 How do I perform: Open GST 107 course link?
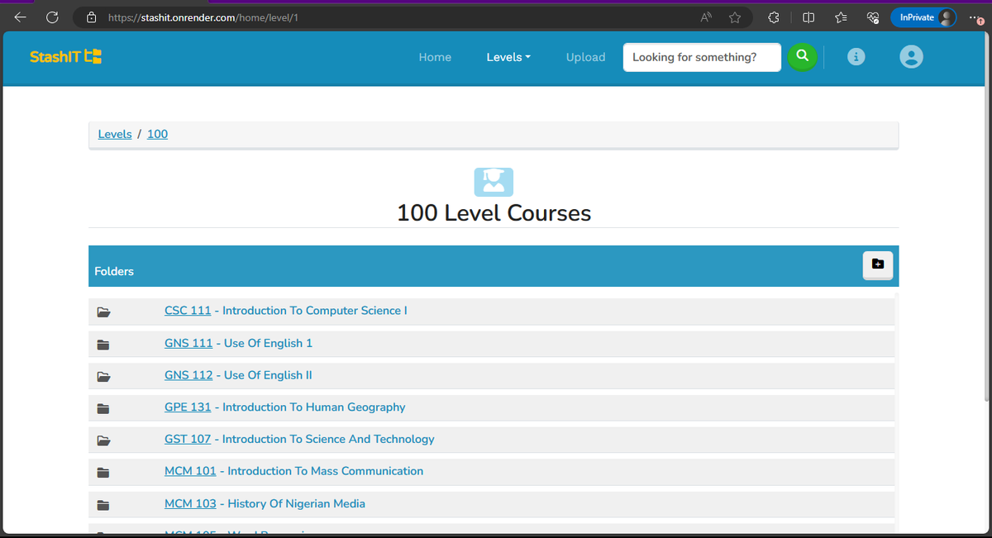click(188, 439)
